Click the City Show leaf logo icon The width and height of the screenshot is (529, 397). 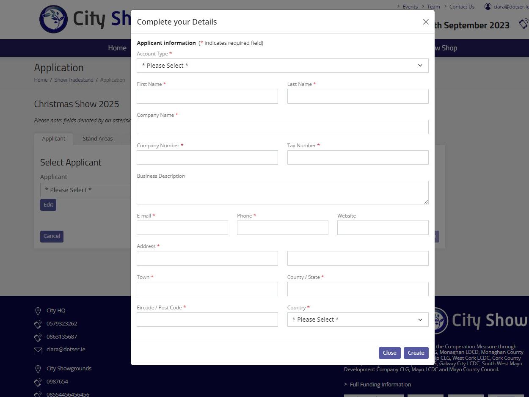click(x=53, y=19)
